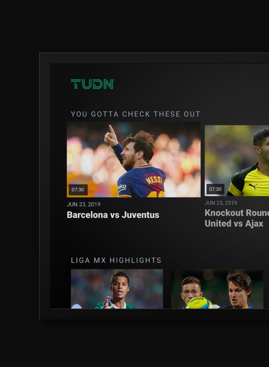Click the JUN 23, 2019 date under Barcelona video

tap(83, 204)
